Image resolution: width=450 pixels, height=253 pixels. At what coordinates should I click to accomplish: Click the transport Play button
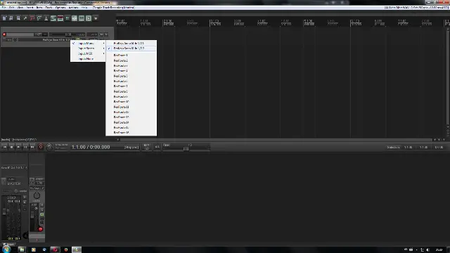pyautogui.click(x=18, y=147)
